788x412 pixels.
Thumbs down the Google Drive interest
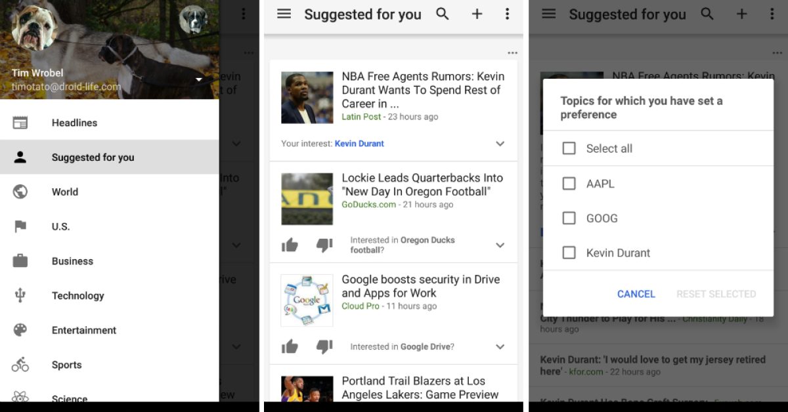[324, 346]
